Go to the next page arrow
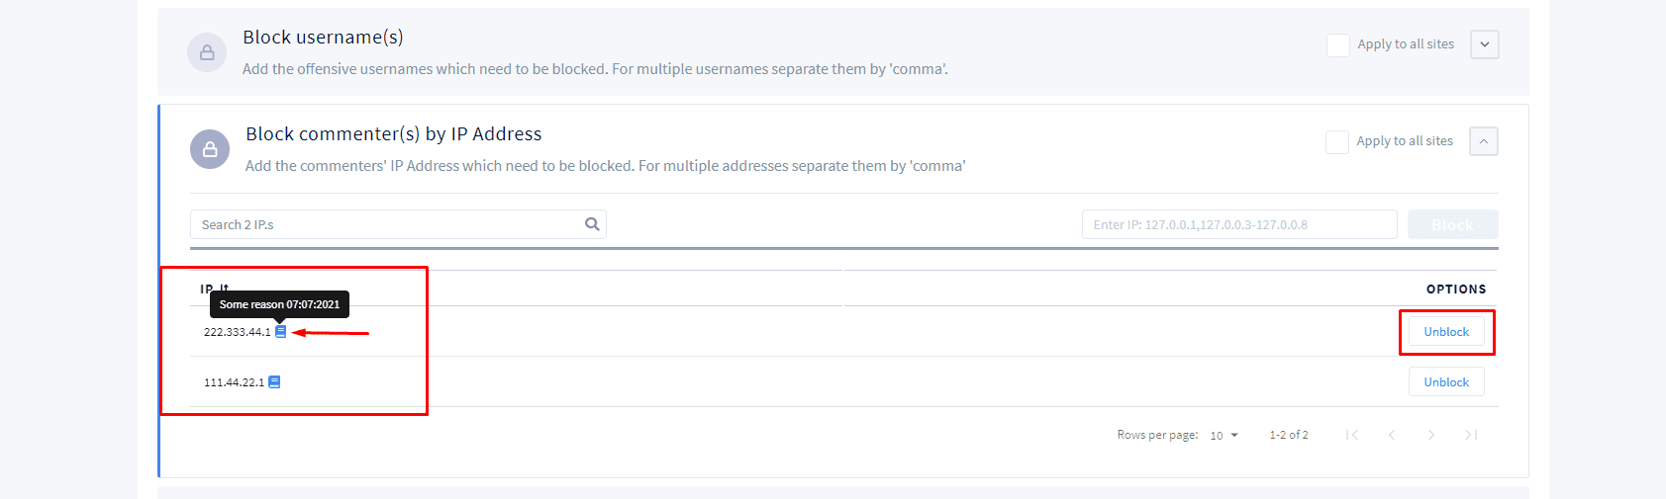The image size is (1666, 499). point(1431,435)
